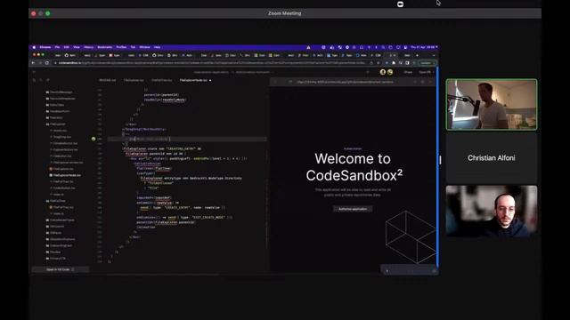Open the Profiles menu in the menu bar

[x=121, y=47]
